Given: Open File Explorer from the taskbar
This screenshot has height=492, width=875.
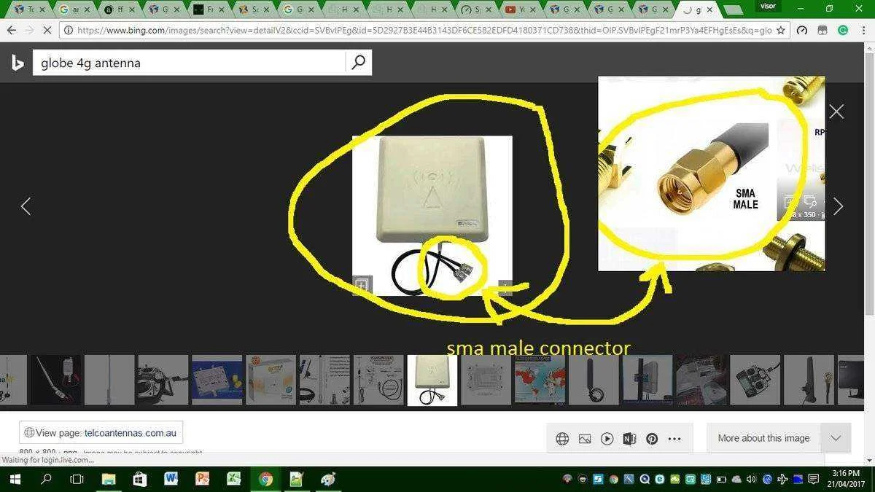Looking at the screenshot, I should pyautogui.click(x=109, y=479).
